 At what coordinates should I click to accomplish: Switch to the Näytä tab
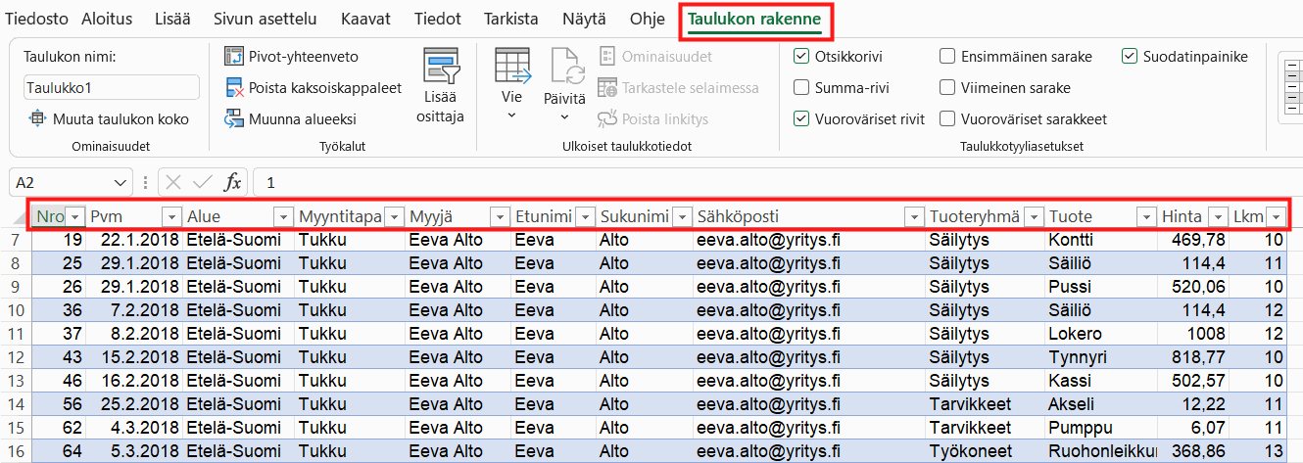pos(584,19)
